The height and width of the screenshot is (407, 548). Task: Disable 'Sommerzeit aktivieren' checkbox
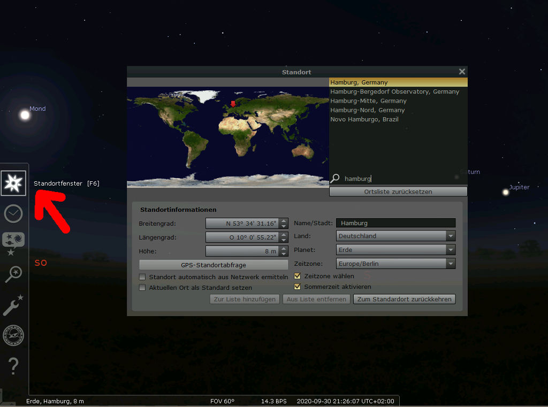[x=298, y=287]
